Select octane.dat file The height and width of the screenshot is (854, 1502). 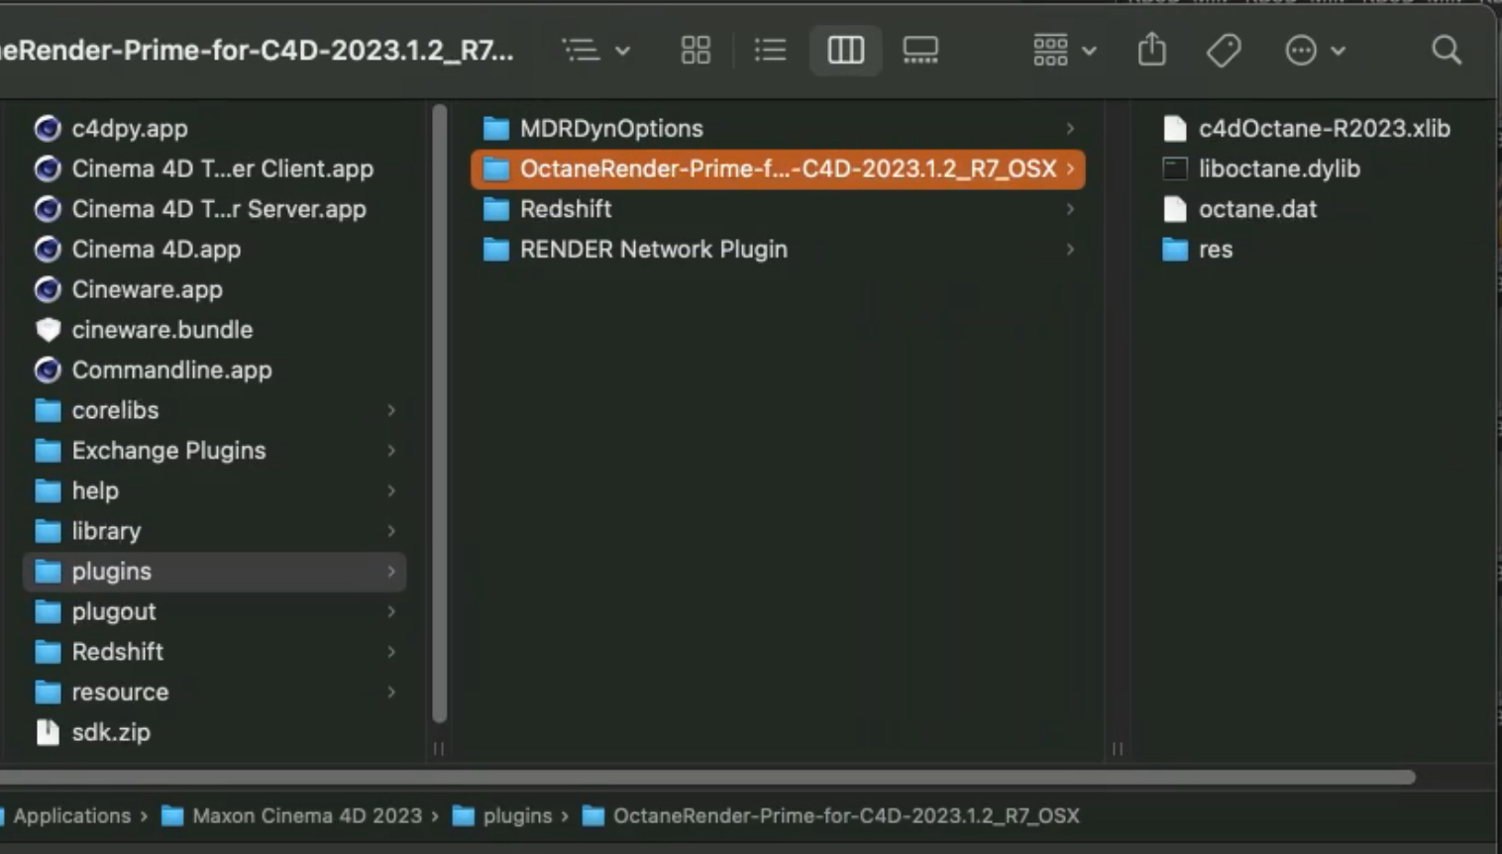pos(1239,209)
